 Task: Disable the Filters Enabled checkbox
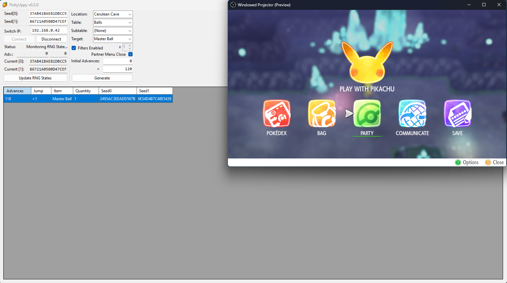pos(74,48)
